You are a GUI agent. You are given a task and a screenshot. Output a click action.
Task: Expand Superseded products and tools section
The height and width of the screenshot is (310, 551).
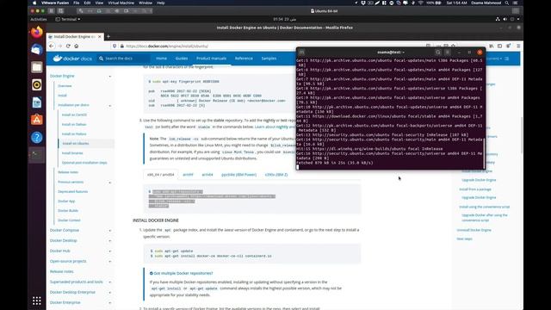tap(109, 282)
